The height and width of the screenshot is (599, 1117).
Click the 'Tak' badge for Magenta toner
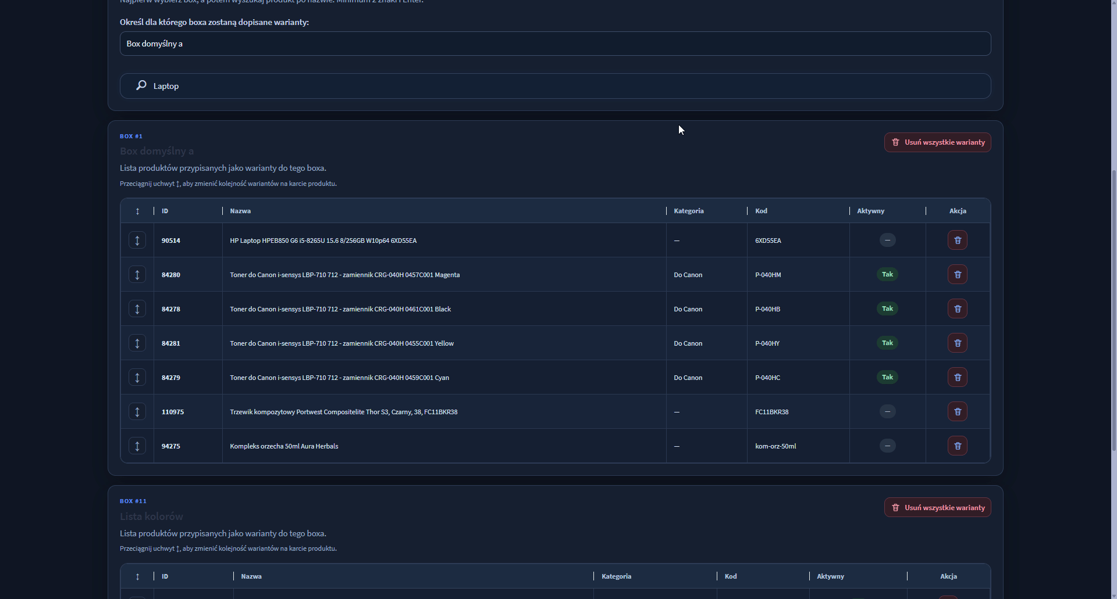[x=887, y=274]
